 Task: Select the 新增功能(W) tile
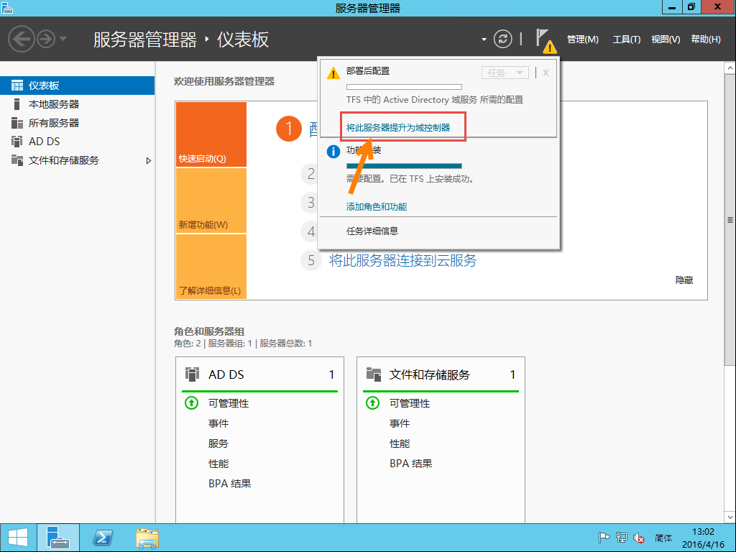point(211,201)
